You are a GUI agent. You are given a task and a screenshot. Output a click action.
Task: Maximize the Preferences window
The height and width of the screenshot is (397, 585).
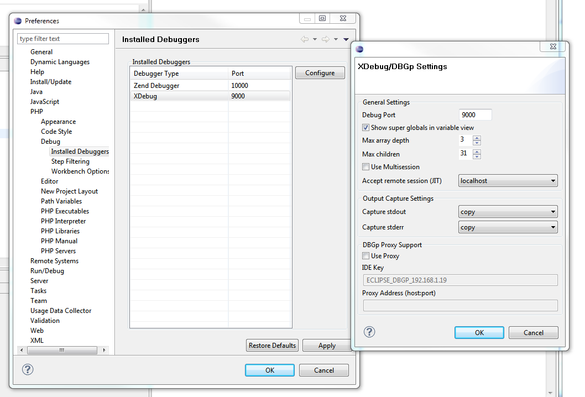click(322, 18)
